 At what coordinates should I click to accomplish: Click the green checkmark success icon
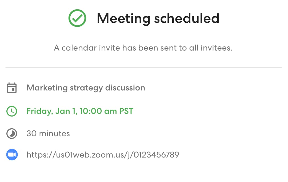point(77,18)
